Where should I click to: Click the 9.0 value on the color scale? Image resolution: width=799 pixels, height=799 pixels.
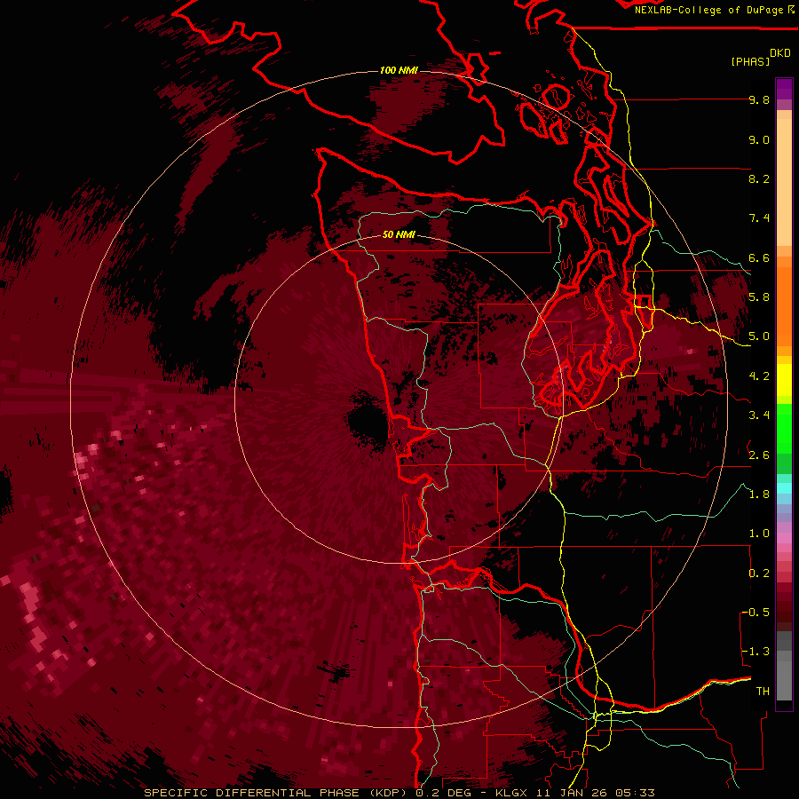coord(759,139)
